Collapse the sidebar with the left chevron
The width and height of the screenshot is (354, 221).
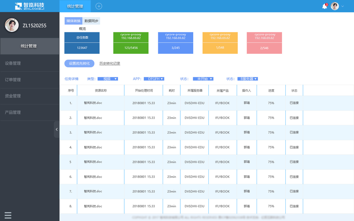tap(57, 129)
